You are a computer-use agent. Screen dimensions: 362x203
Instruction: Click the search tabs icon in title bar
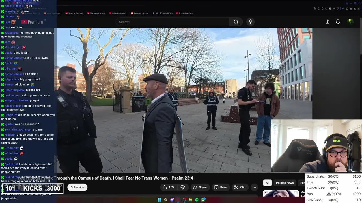tap(347, 3)
